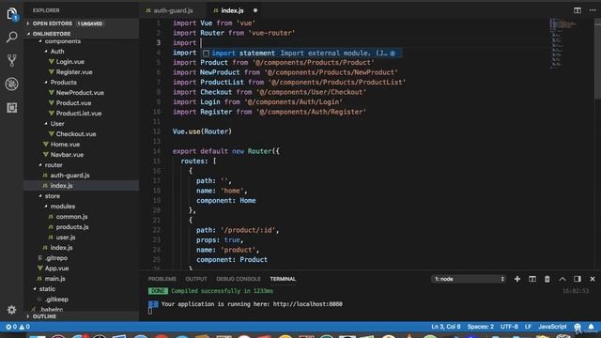Split the editor to the right

coord(578,10)
